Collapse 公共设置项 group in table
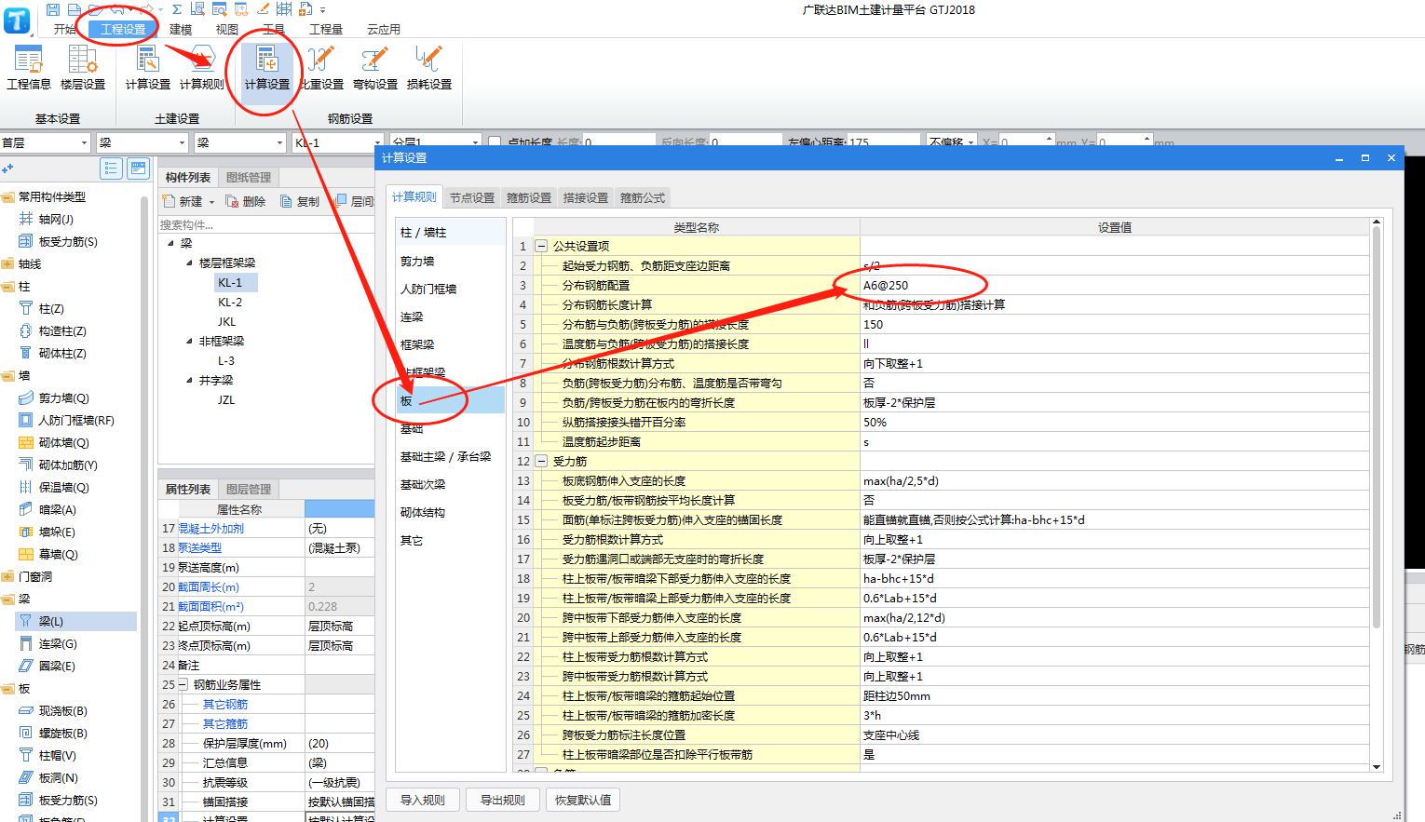1425x822 pixels. (x=541, y=246)
